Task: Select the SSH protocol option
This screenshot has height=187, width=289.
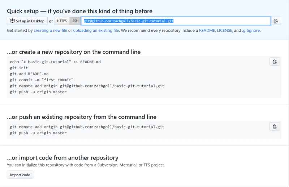Action: tap(75, 21)
